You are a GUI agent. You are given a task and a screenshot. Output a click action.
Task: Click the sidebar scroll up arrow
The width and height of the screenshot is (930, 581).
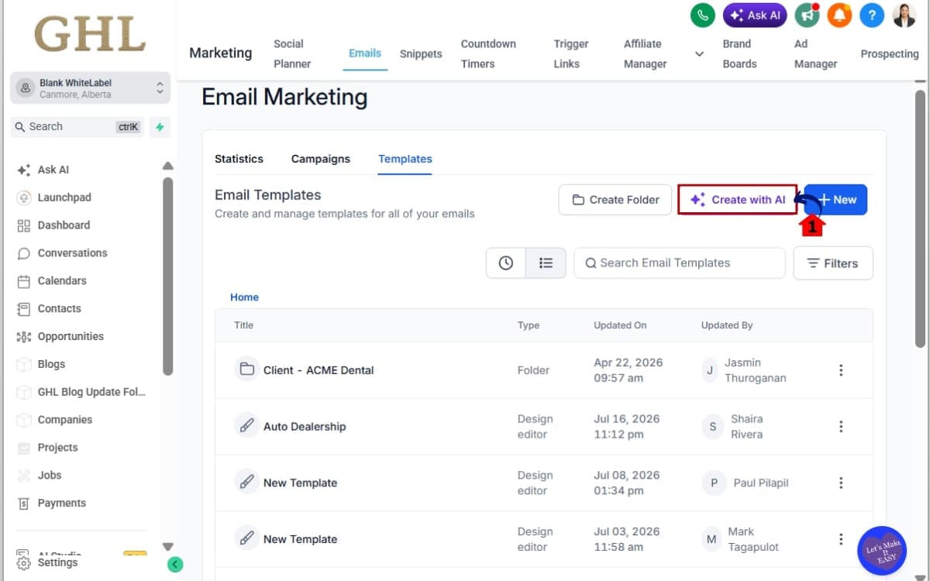pyautogui.click(x=167, y=166)
